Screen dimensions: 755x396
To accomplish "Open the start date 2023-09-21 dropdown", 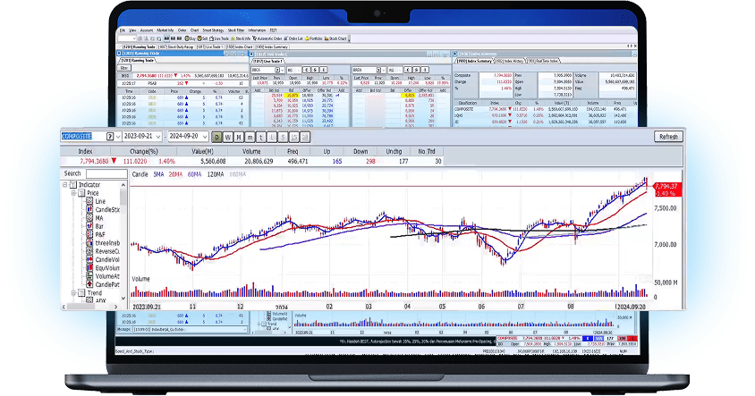I will coord(157,137).
